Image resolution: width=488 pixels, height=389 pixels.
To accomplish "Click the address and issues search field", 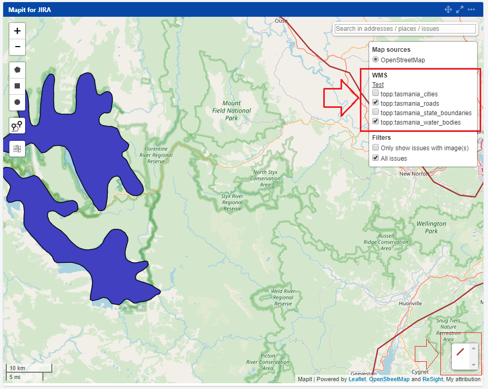I will (405, 29).
